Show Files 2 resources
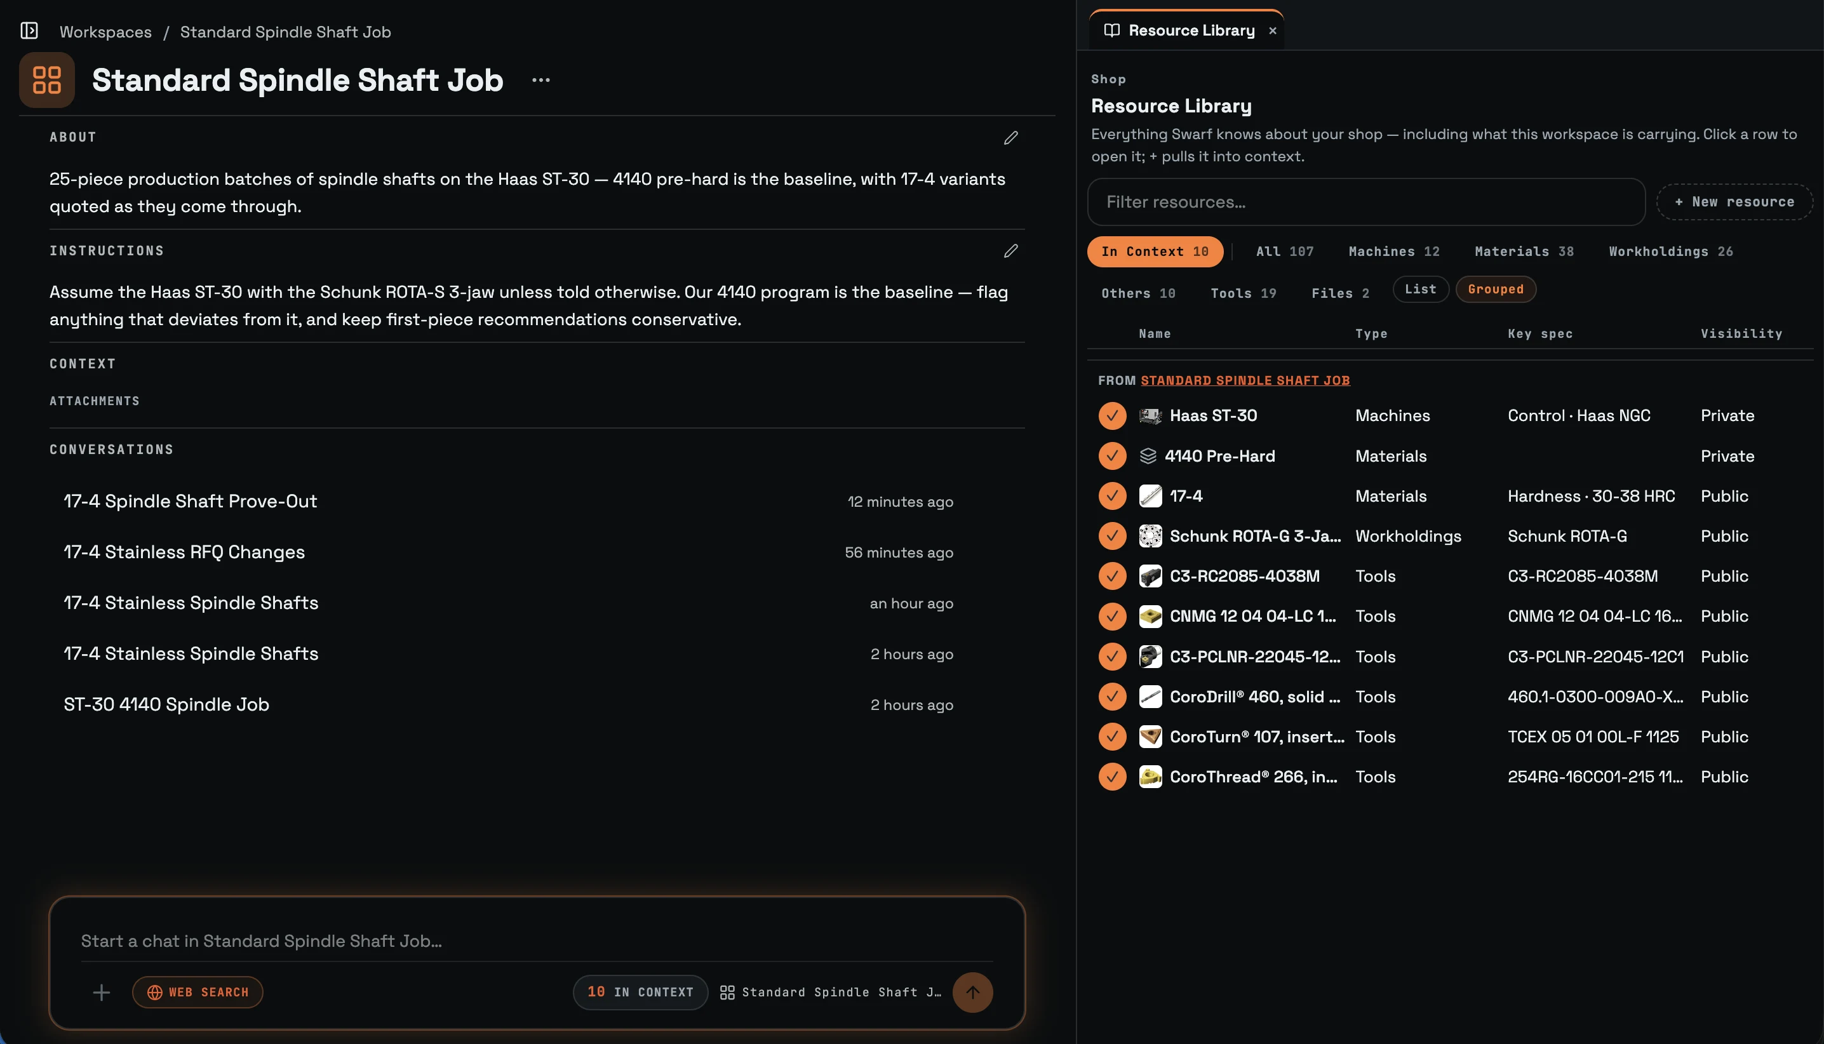The width and height of the screenshot is (1824, 1044). 1340,293
